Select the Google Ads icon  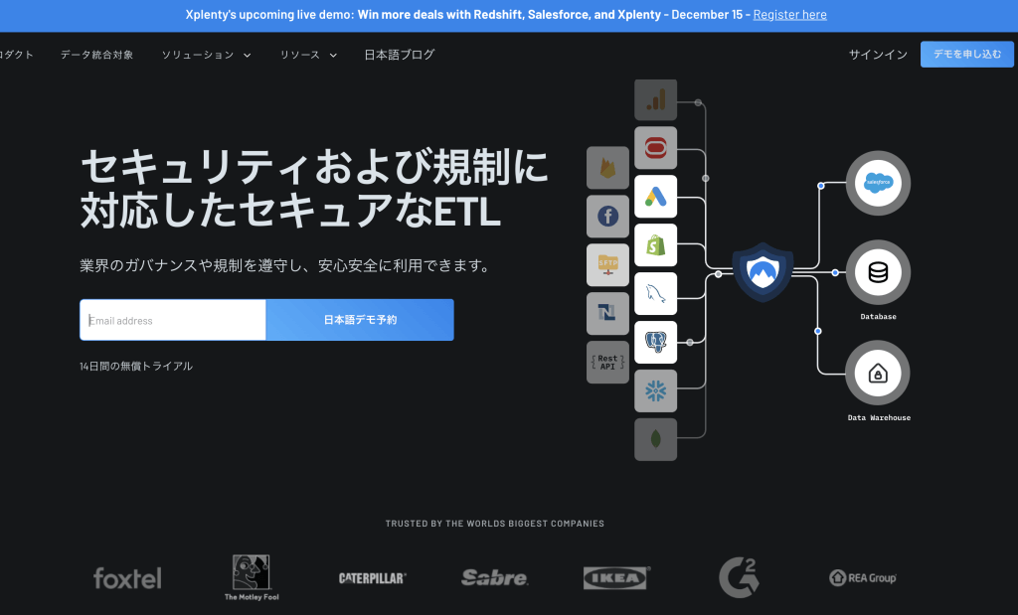(656, 197)
